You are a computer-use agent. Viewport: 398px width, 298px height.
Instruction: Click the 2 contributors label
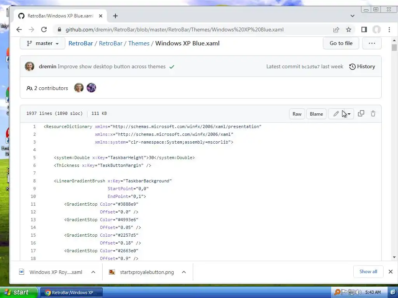pos(47,88)
